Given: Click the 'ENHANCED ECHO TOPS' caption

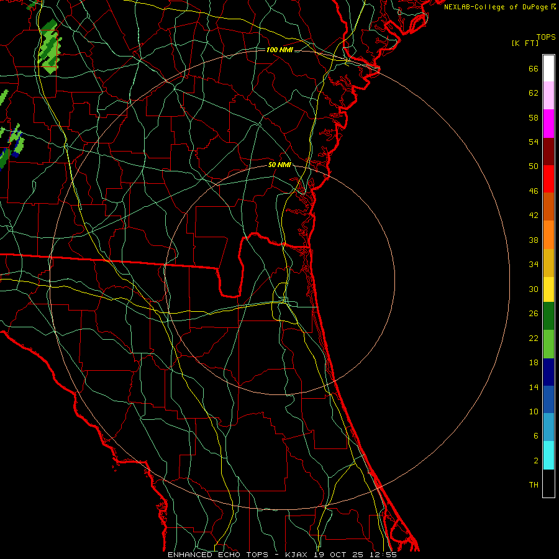Looking at the screenshot, I should coord(218,555).
